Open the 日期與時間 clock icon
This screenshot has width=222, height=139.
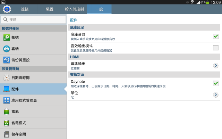click(7, 78)
